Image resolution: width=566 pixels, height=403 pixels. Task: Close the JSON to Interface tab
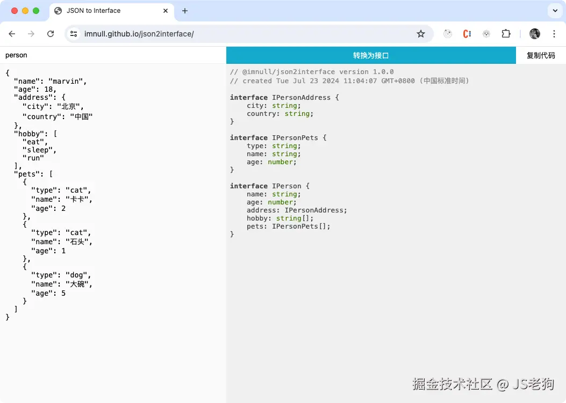[166, 11]
